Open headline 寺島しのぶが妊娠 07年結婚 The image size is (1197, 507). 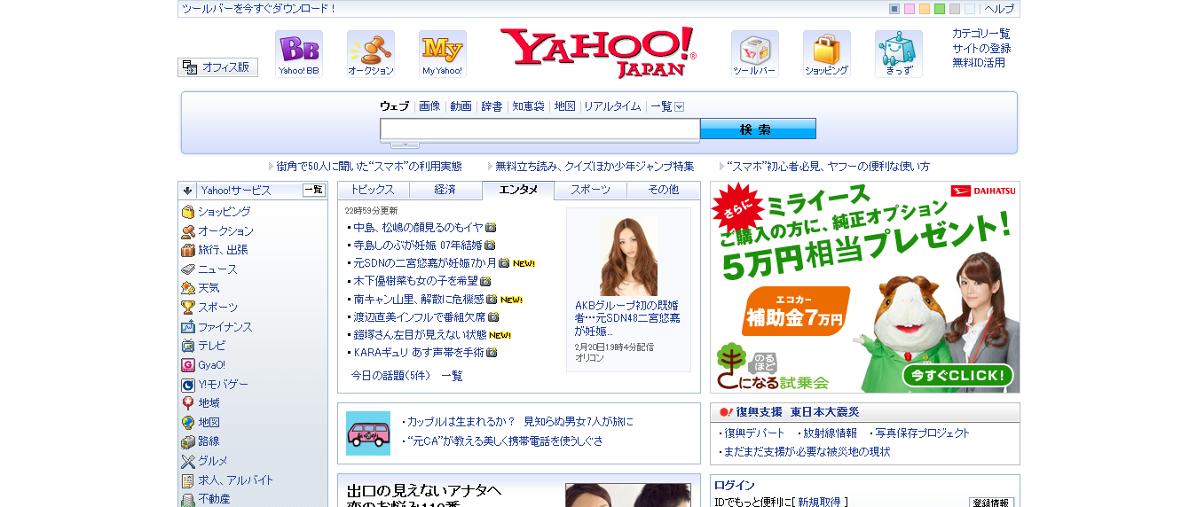(418, 245)
